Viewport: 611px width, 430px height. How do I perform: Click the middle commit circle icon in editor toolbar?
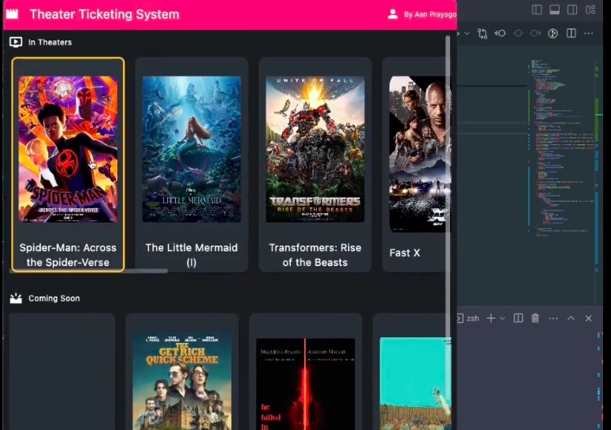518,33
